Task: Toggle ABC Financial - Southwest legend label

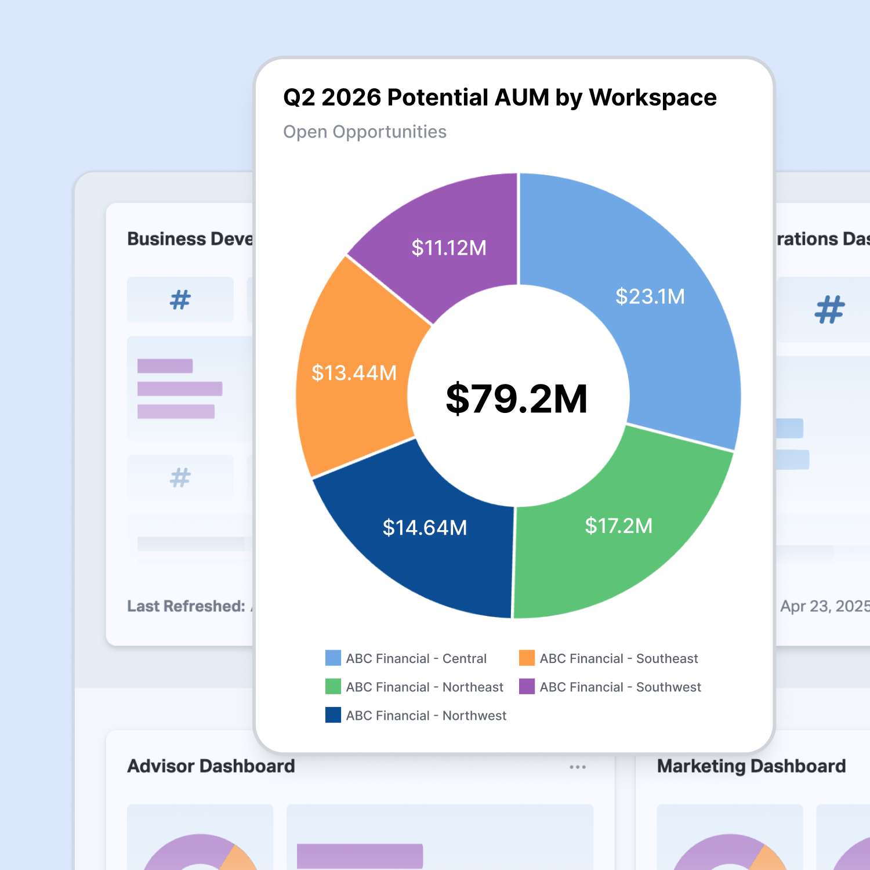Action: point(620,687)
